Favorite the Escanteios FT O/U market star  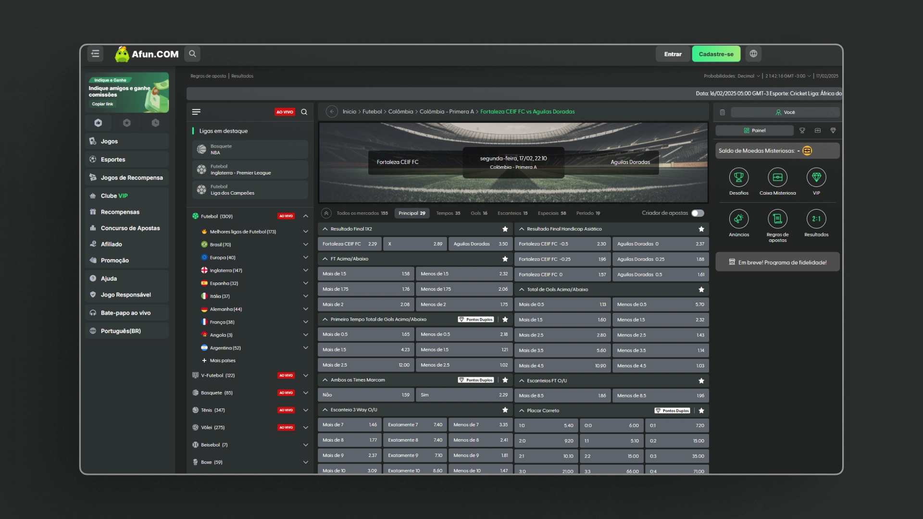(701, 381)
